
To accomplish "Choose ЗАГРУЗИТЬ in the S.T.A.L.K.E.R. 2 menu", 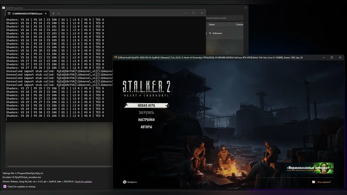I will [146, 113].
